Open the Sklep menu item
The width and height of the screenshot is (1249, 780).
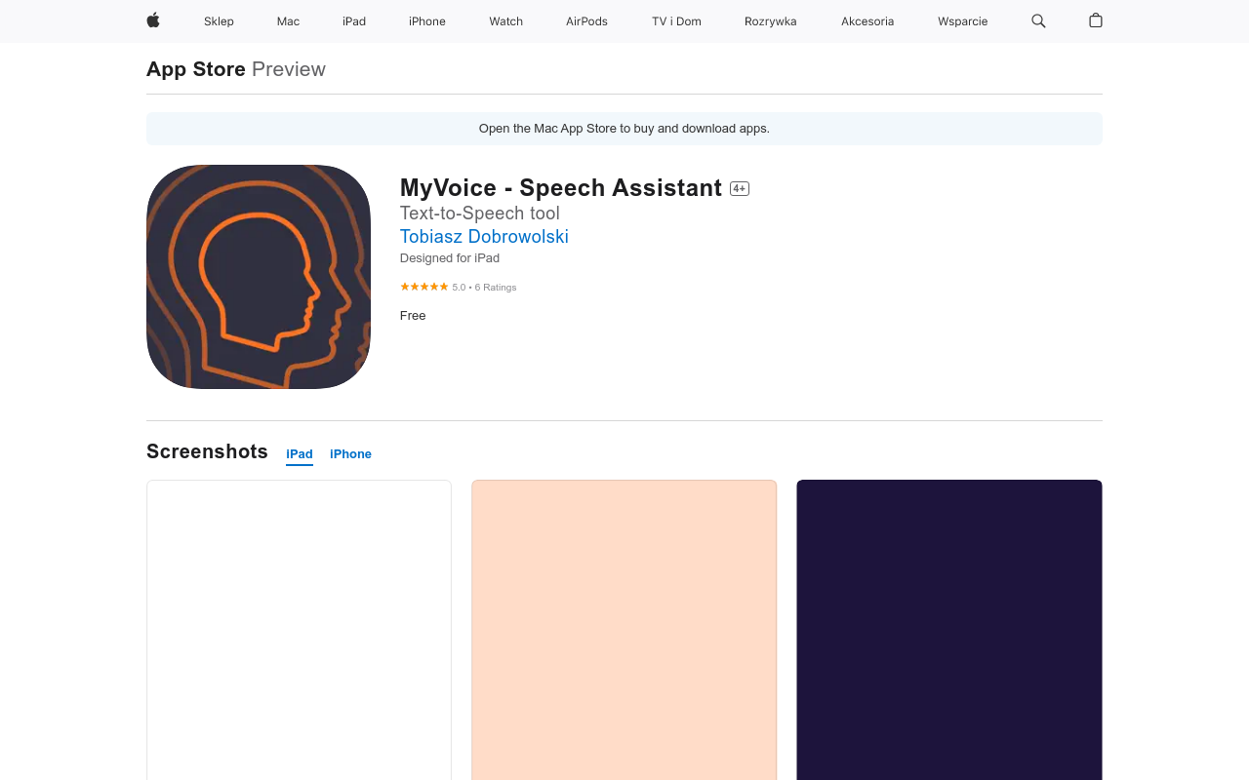click(x=219, y=21)
